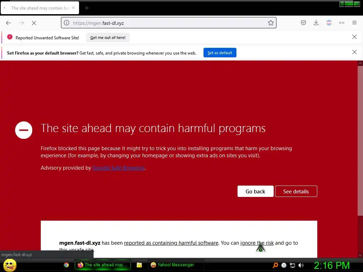Click the green bars widget in top corner
This screenshot has width=363, height=272.
[350, 4]
